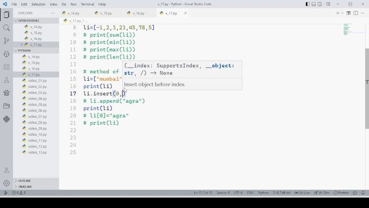Screen dimensions: 369x208
Task: Open the Explorer view in activity bar
Action: pyautogui.click(x=6, y=14)
